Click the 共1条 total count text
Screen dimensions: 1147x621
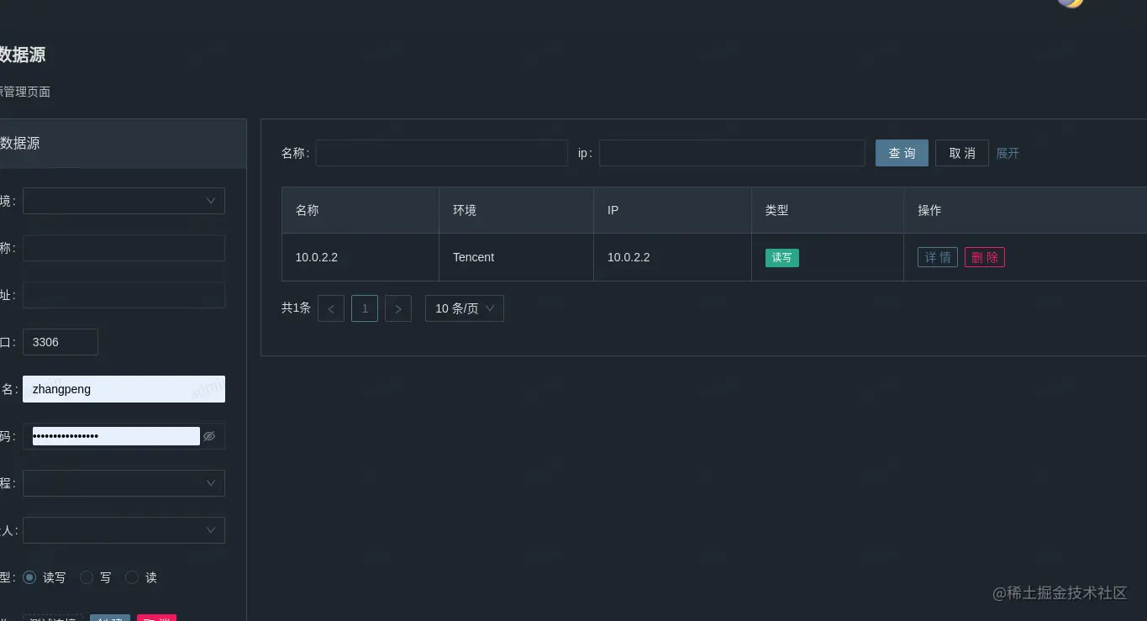pyautogui.click(x=296, y=308)
